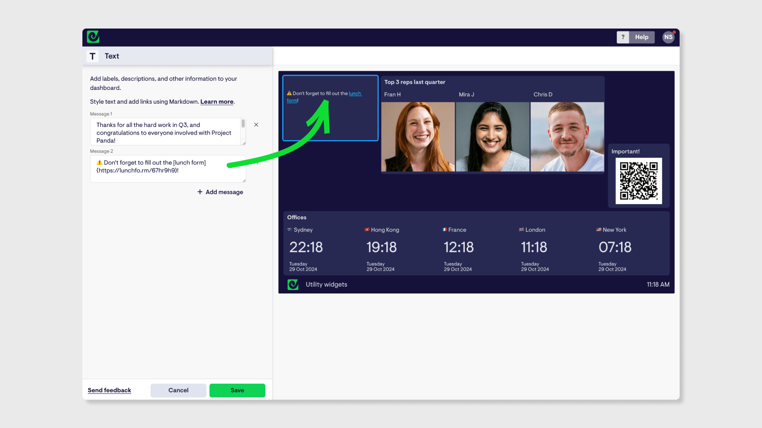Click the Hong Kong time 19:18
Viewport: 762px width, 428px height.
coord(381,247)
